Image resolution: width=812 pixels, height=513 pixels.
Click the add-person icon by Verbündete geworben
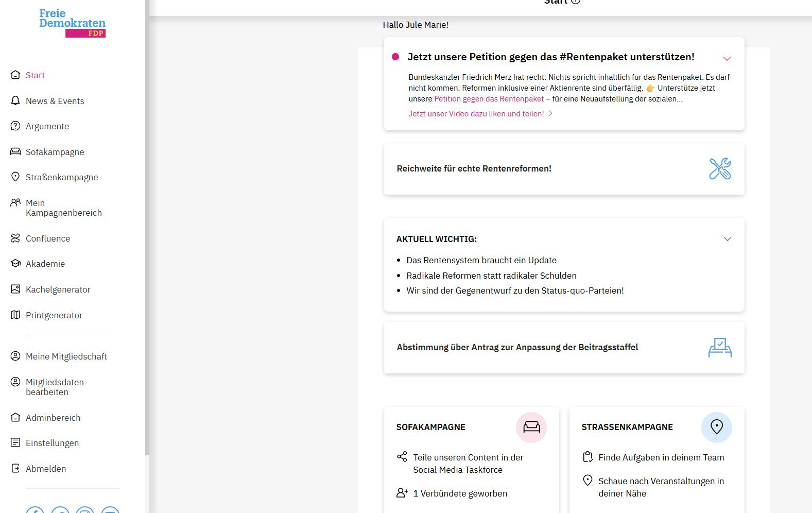pyautogui.click(x=402, y=493)
